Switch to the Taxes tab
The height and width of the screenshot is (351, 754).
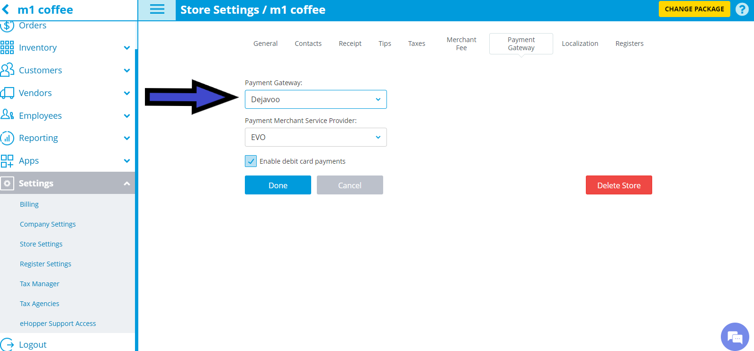tap(417, 44)
